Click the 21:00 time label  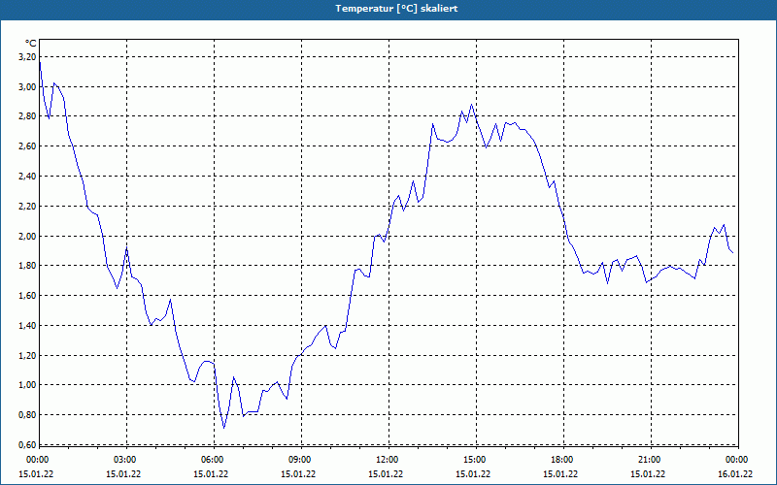pos(649,460)
